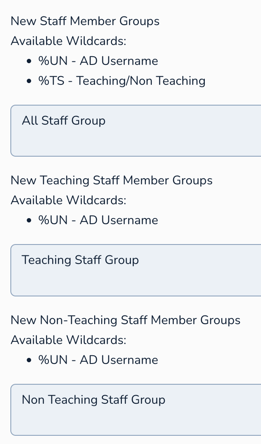Click the New Staff Member Groups label

tap(85, 21)
